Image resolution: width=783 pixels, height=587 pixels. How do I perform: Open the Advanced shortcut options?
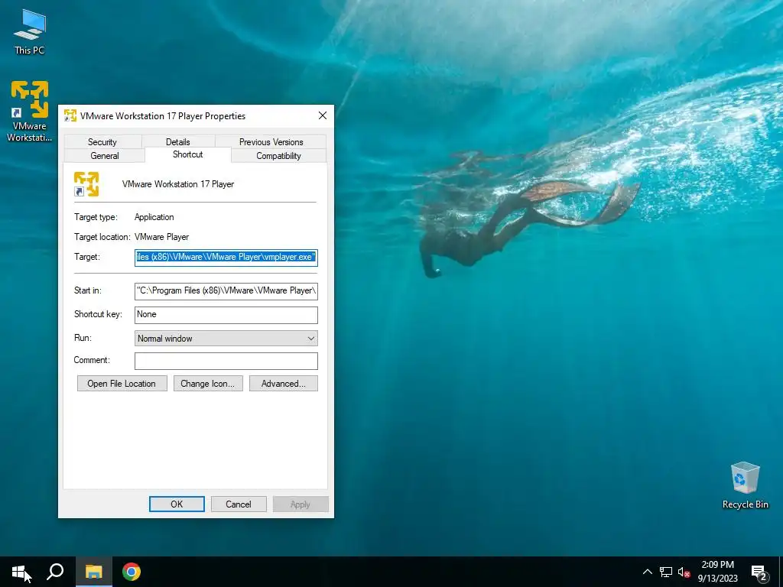283,384
